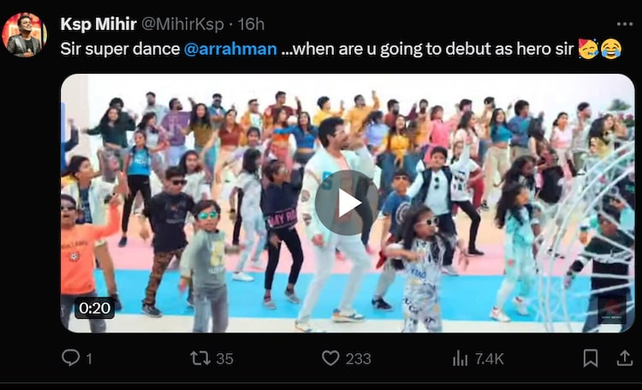Viewport: 642px width, 390px height.
Task: Play the dance video
Action: [347, 202]
